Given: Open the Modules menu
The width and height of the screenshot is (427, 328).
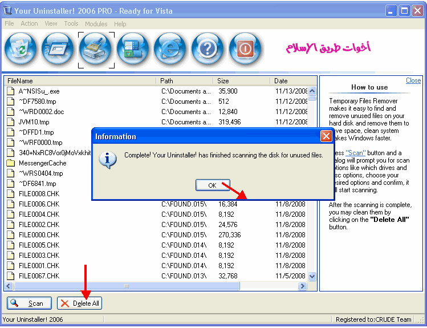Looking at the screenshot, I should coord(96,24).
